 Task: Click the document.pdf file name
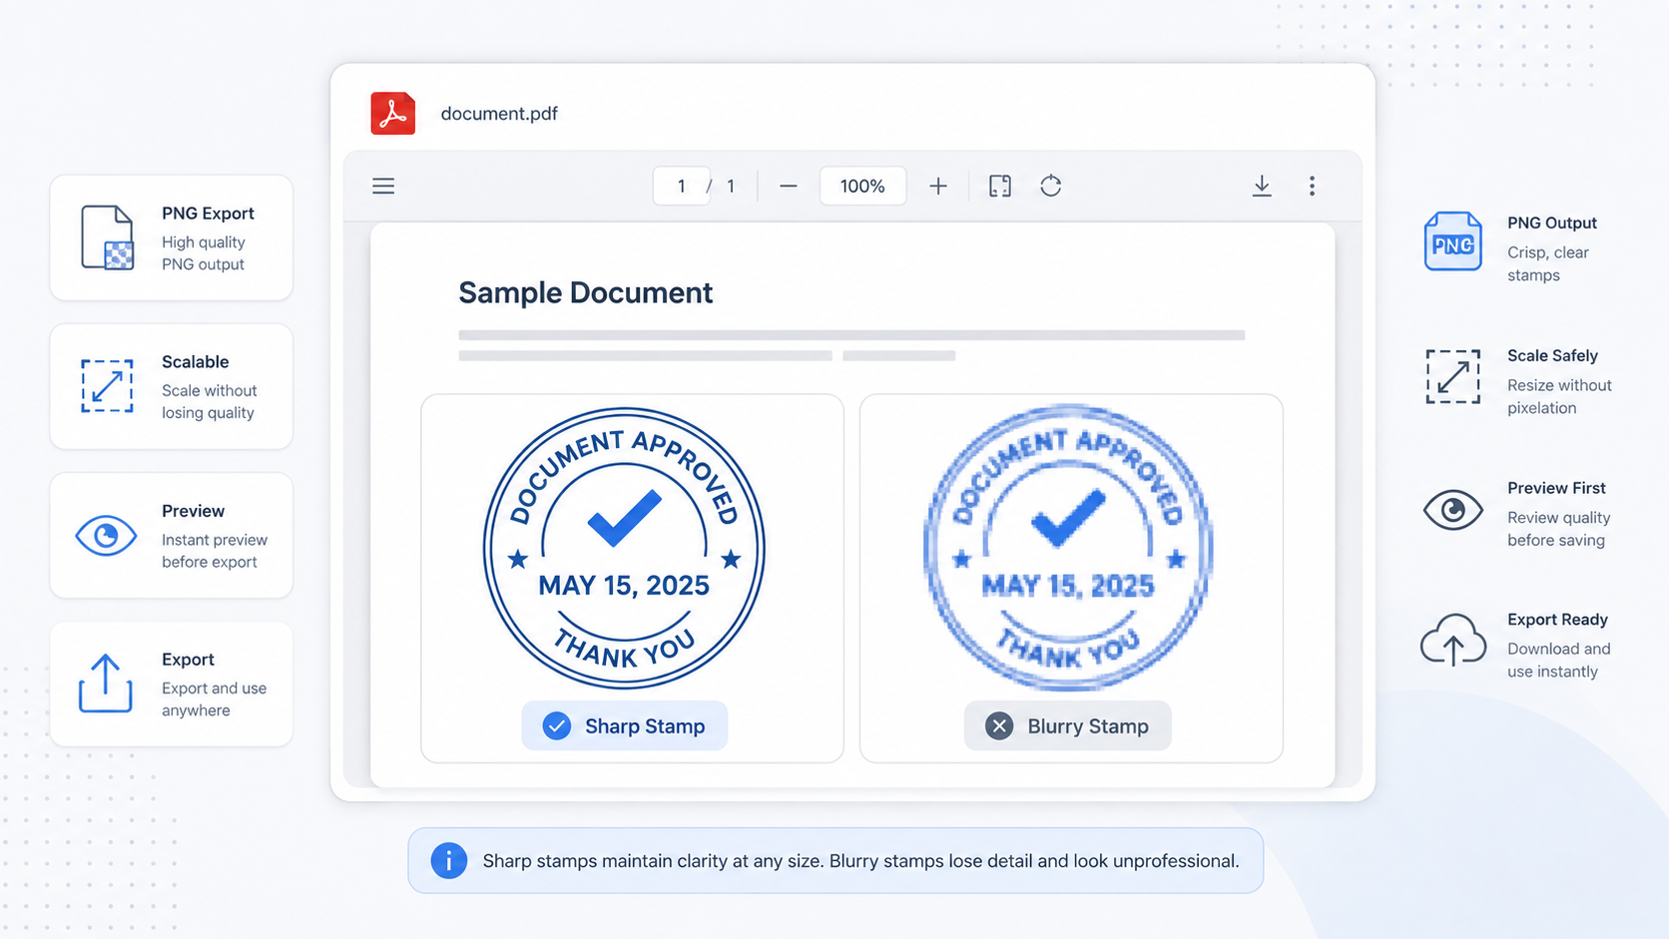(499, 114)
